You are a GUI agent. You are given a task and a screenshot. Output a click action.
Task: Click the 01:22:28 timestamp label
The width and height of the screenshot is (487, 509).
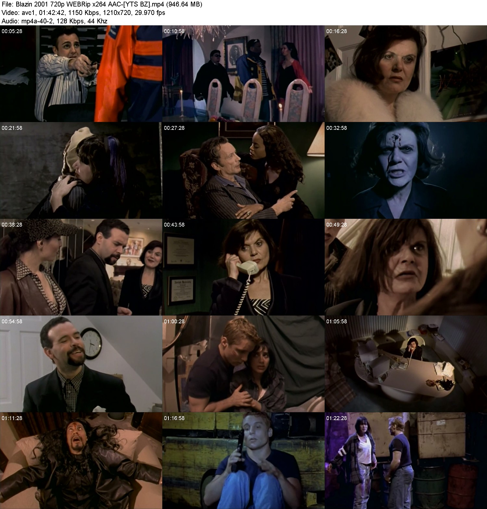(337, 418)
